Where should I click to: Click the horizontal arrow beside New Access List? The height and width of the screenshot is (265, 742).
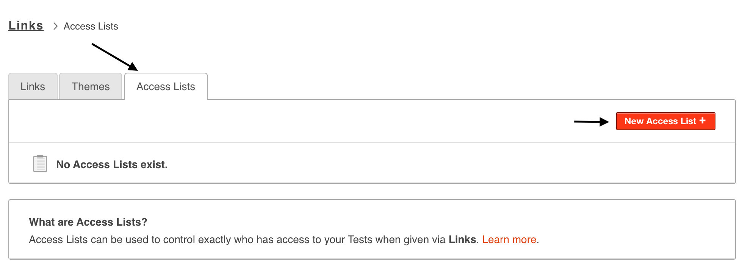(591, 122)
